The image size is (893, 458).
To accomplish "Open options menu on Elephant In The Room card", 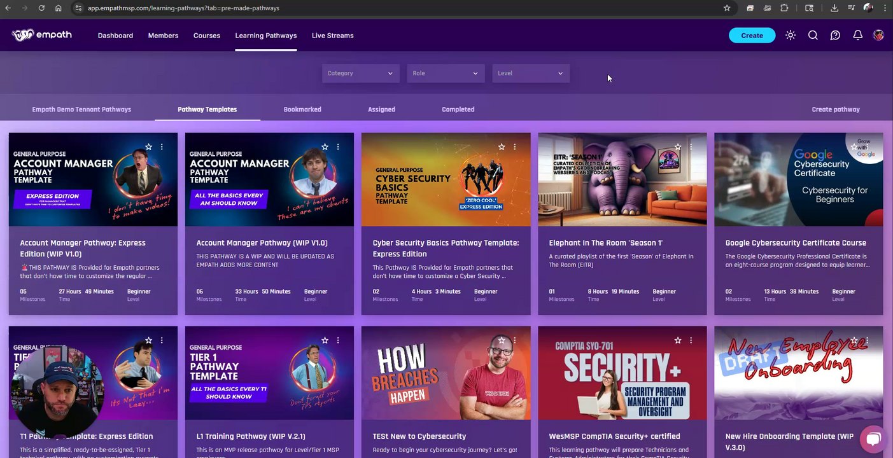I will point(691,147).
